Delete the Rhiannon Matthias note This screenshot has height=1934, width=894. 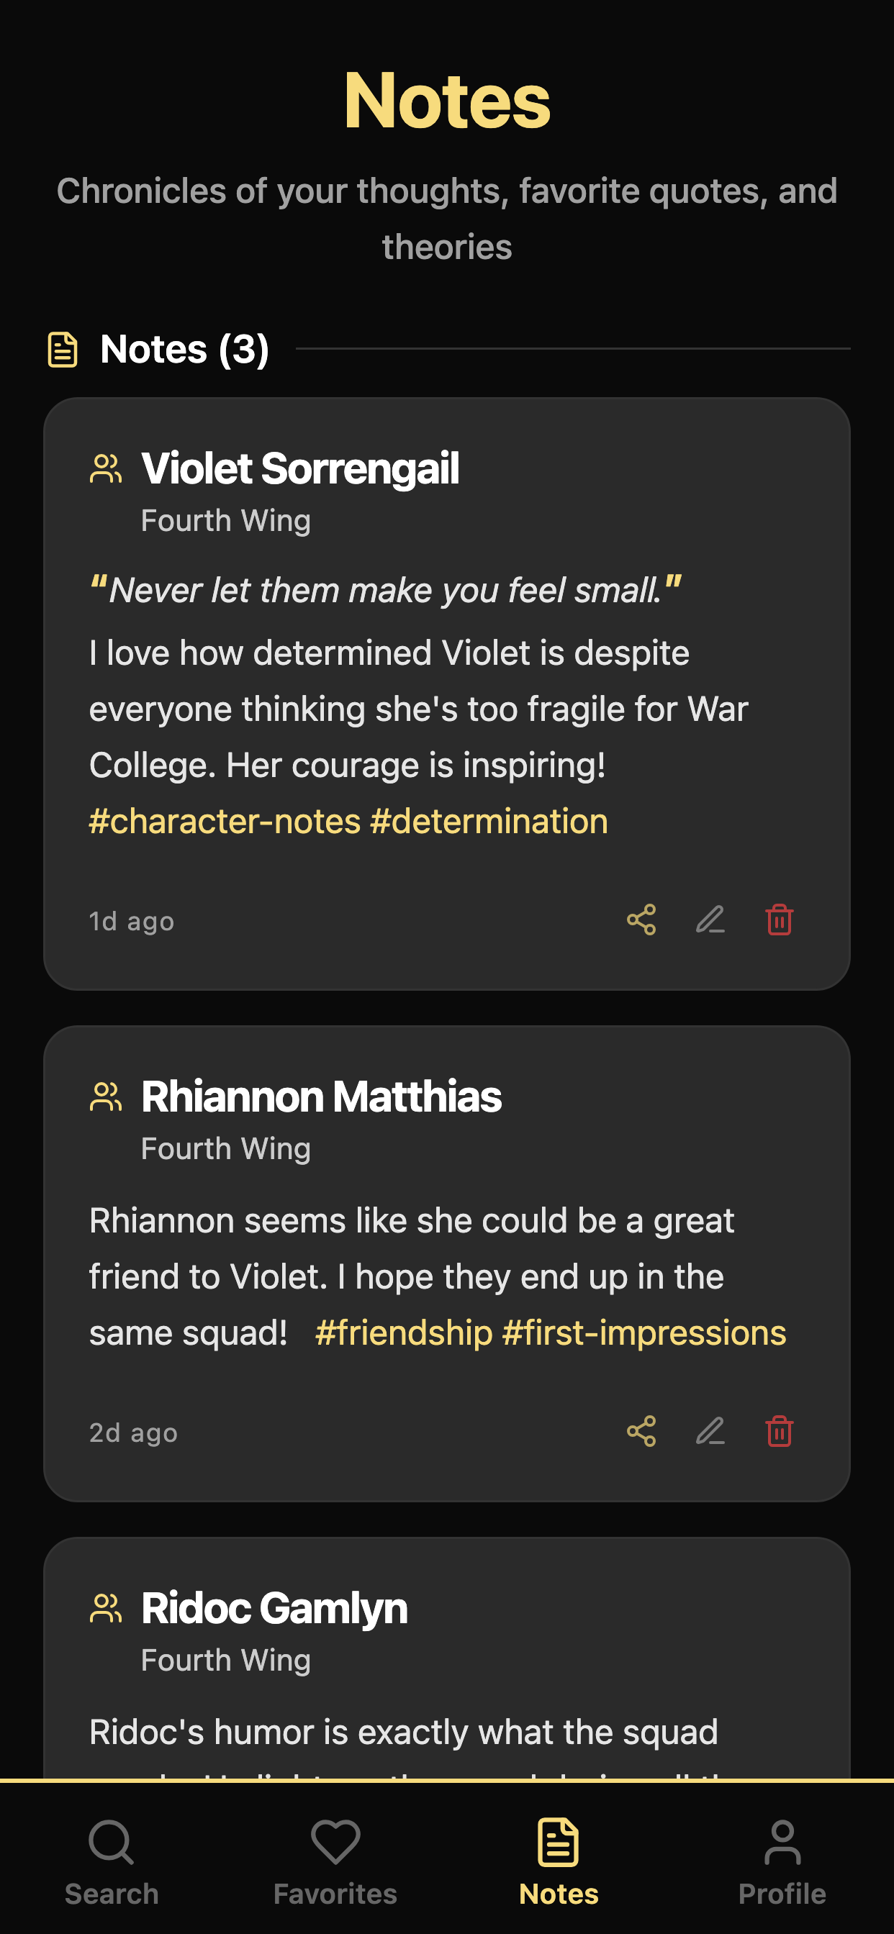[778, 1431]
